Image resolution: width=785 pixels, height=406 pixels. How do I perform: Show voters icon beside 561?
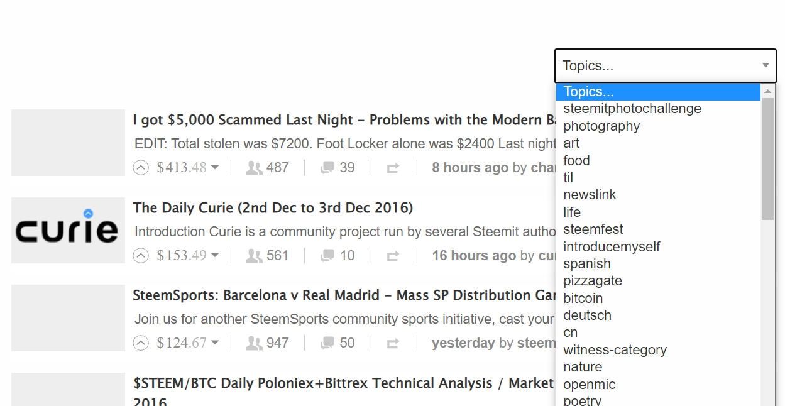pos(254,256)
